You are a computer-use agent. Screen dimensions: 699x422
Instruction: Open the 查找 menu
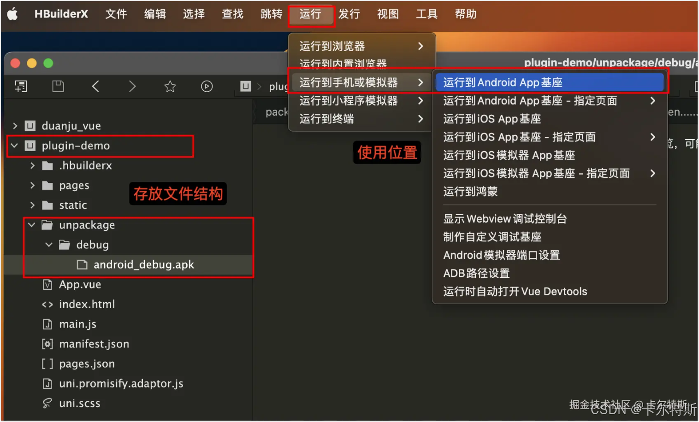pyautogui.click(x=232, y=14)
